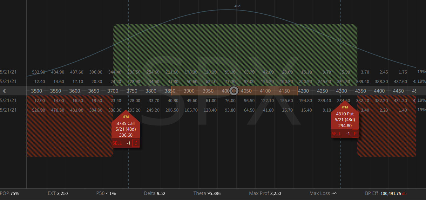The height and width of the screenshot is (200, 426).
Task: Select the 3500 strike
Action: pos(37,91)
